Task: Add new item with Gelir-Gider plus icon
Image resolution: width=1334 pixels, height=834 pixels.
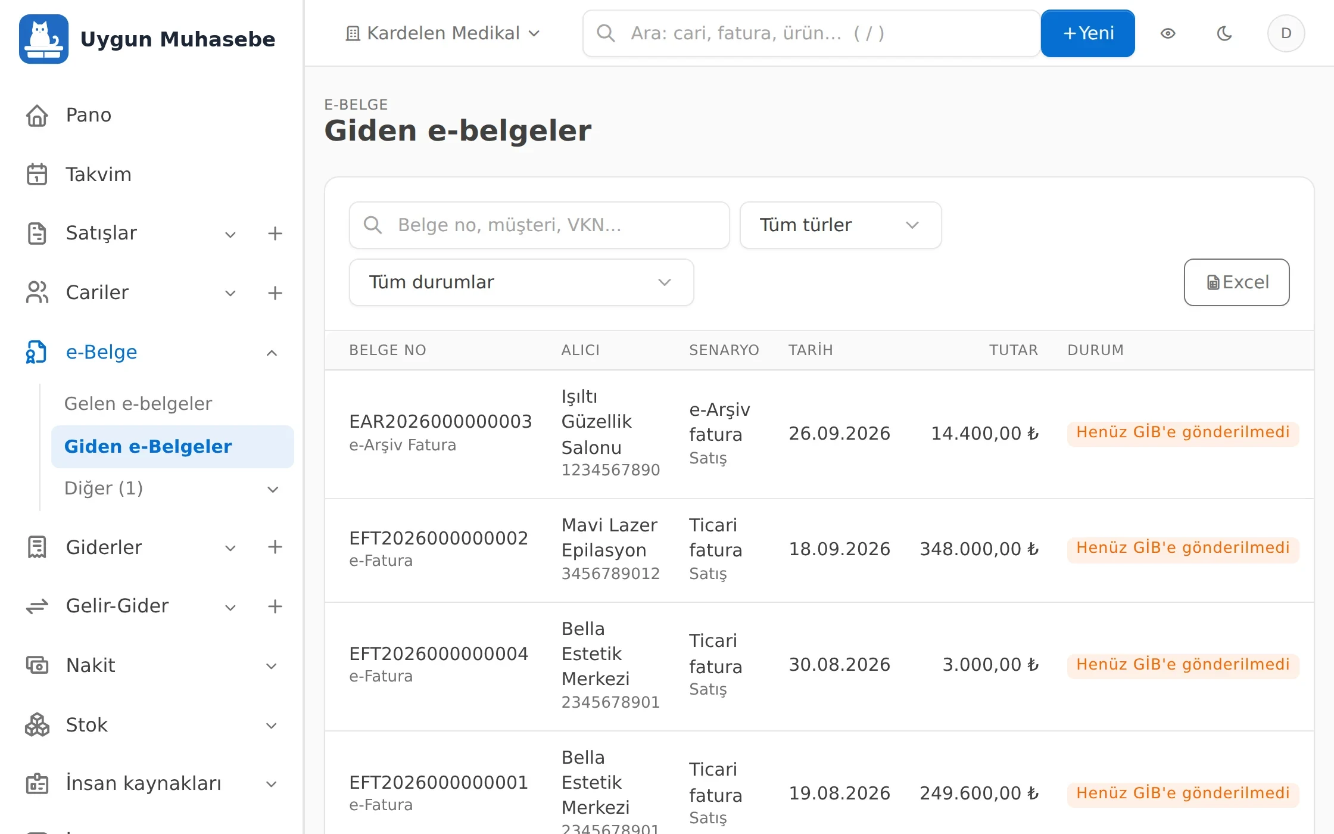Action: [275, 606]
